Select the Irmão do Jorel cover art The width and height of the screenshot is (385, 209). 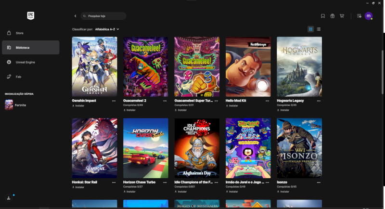[248, 148]
